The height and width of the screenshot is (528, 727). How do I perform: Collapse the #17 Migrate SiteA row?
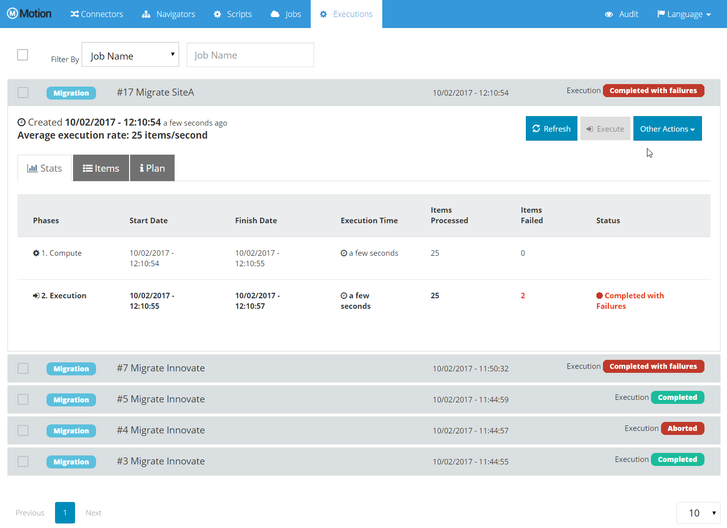click(x=364, y=93)
